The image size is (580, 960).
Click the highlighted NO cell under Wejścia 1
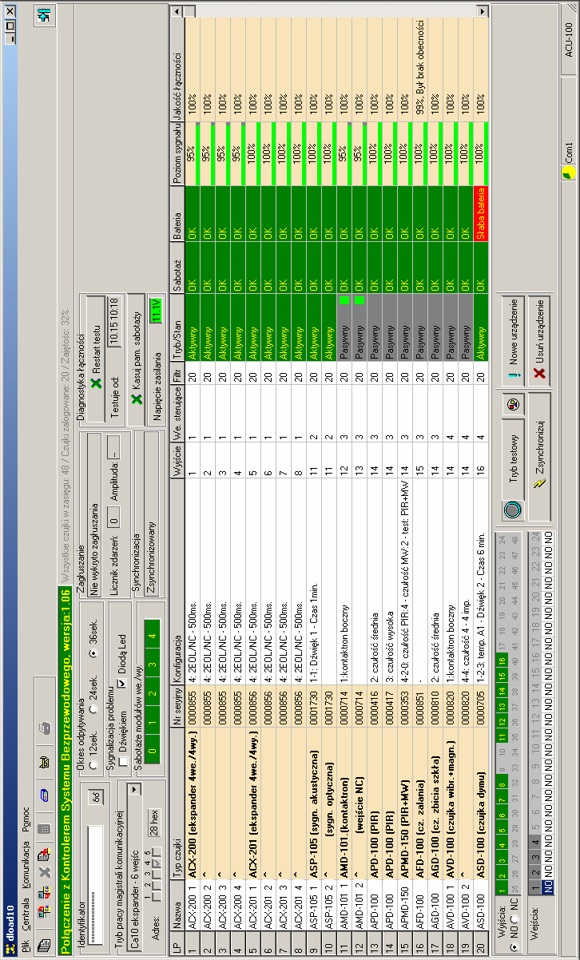[548, 886]
